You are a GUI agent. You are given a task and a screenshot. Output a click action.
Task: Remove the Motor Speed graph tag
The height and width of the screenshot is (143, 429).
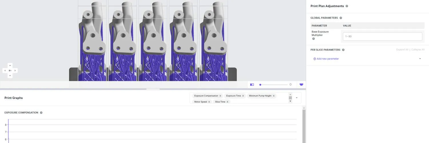pos(209,102)
